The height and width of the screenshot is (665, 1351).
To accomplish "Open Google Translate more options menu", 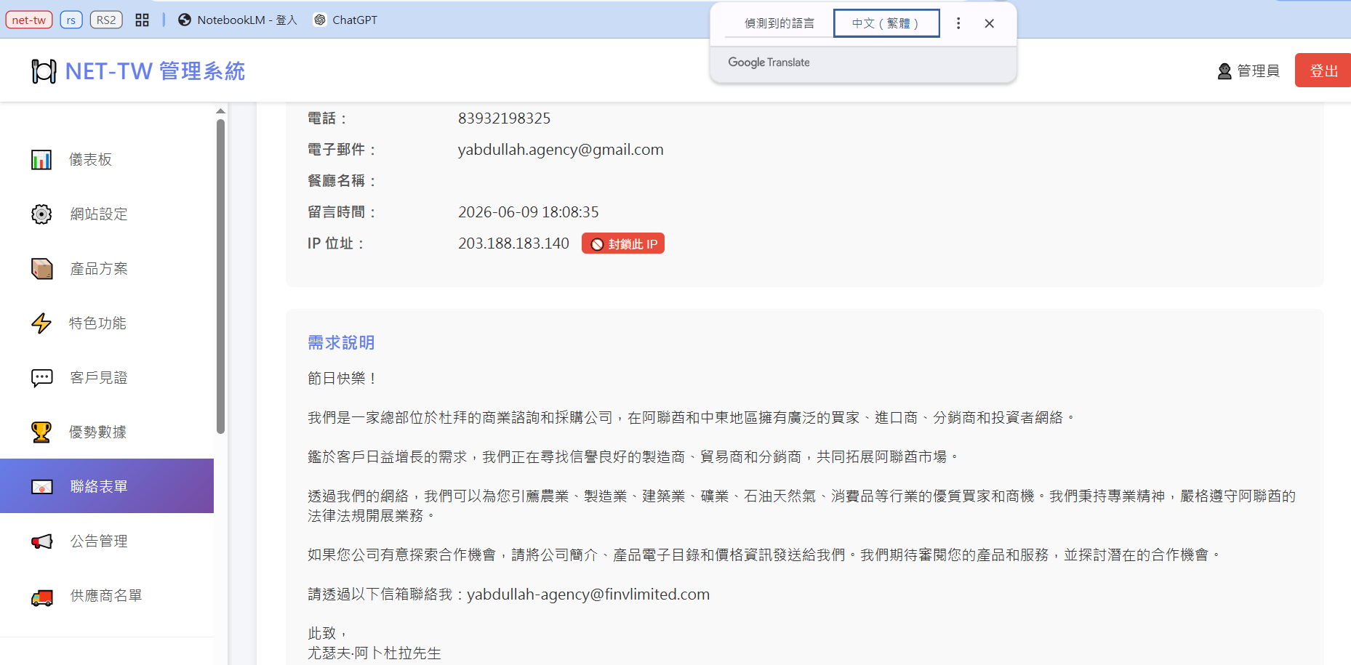I will (958, 23).
